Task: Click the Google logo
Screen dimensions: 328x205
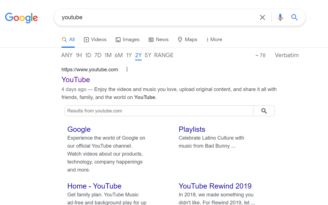Action: [x=22, y=18]
